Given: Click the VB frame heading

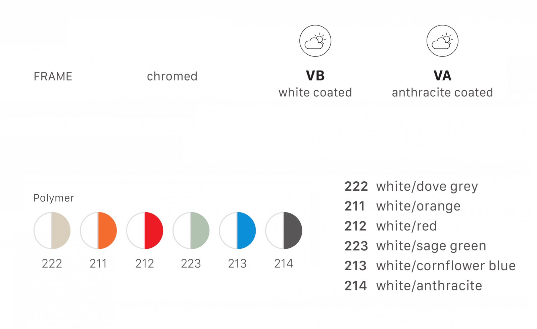Looking at the screenshot, I should [315, 76].
